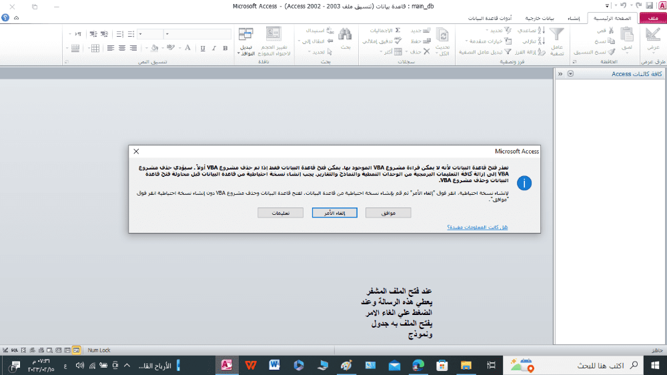Click the موافق (OK) dialog button
The width and height of the screenshot is (667, 375).
point(388,213)
